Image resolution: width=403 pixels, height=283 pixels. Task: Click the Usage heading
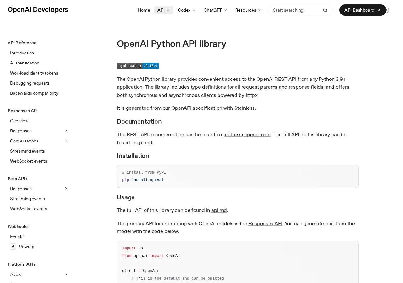(126, 197)
